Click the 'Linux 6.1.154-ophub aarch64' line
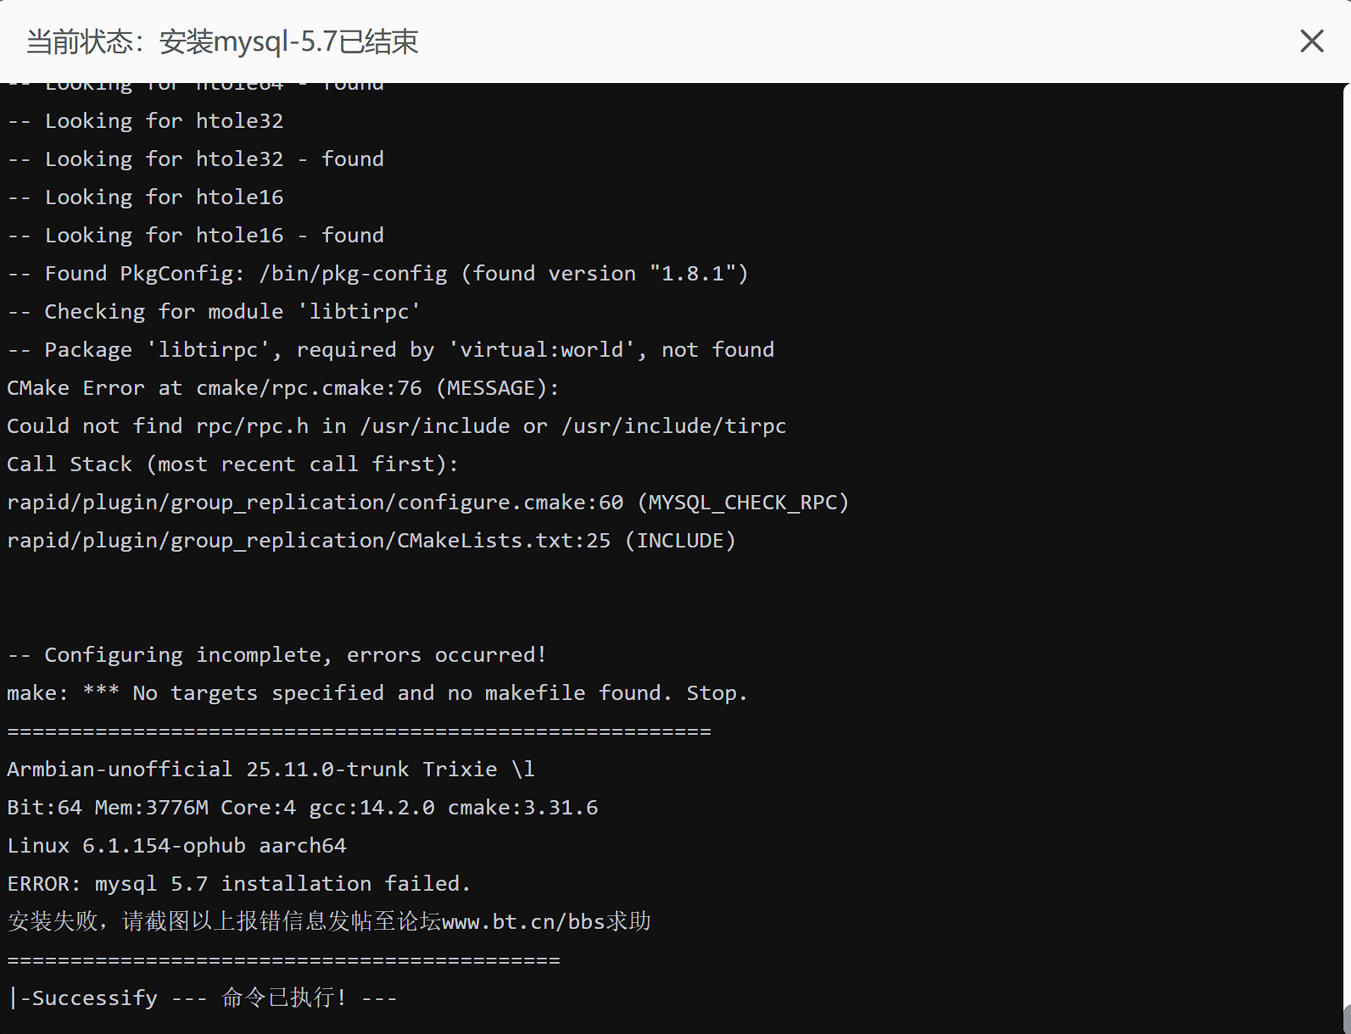This screenshot has height=1034, width=1351. [x=176, y=846]
